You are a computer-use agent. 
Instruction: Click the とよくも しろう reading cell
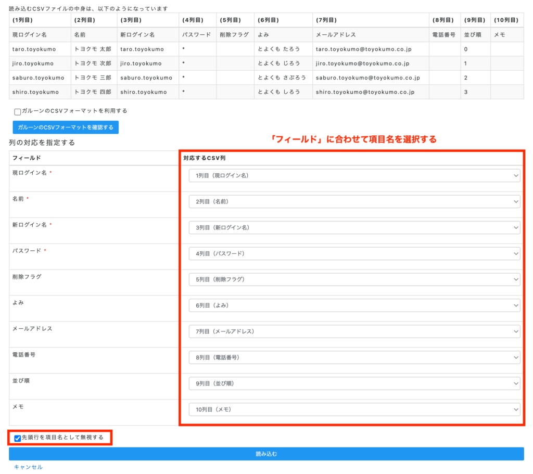pyautogui.click(x=279, y=92)
